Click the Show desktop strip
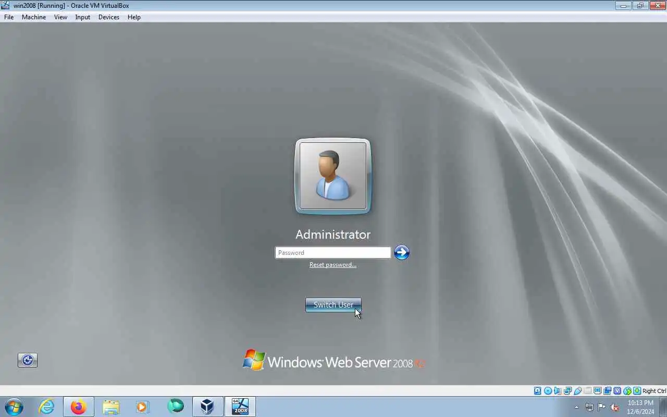Image resolution: width=667 pixels, height=417 pixels. coord(663,407)
